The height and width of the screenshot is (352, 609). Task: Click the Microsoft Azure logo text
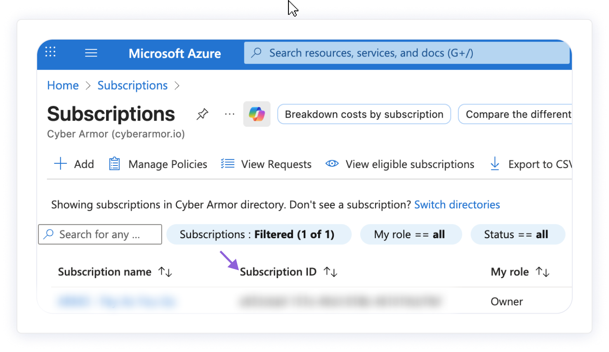pos(175,53)
